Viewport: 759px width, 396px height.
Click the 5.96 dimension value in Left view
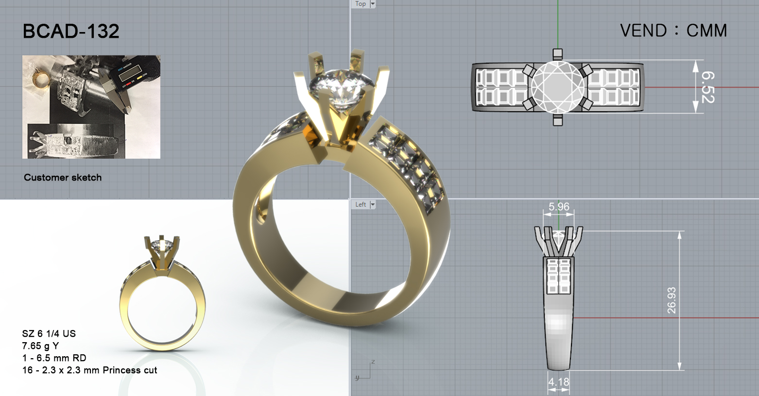point(559,207)
